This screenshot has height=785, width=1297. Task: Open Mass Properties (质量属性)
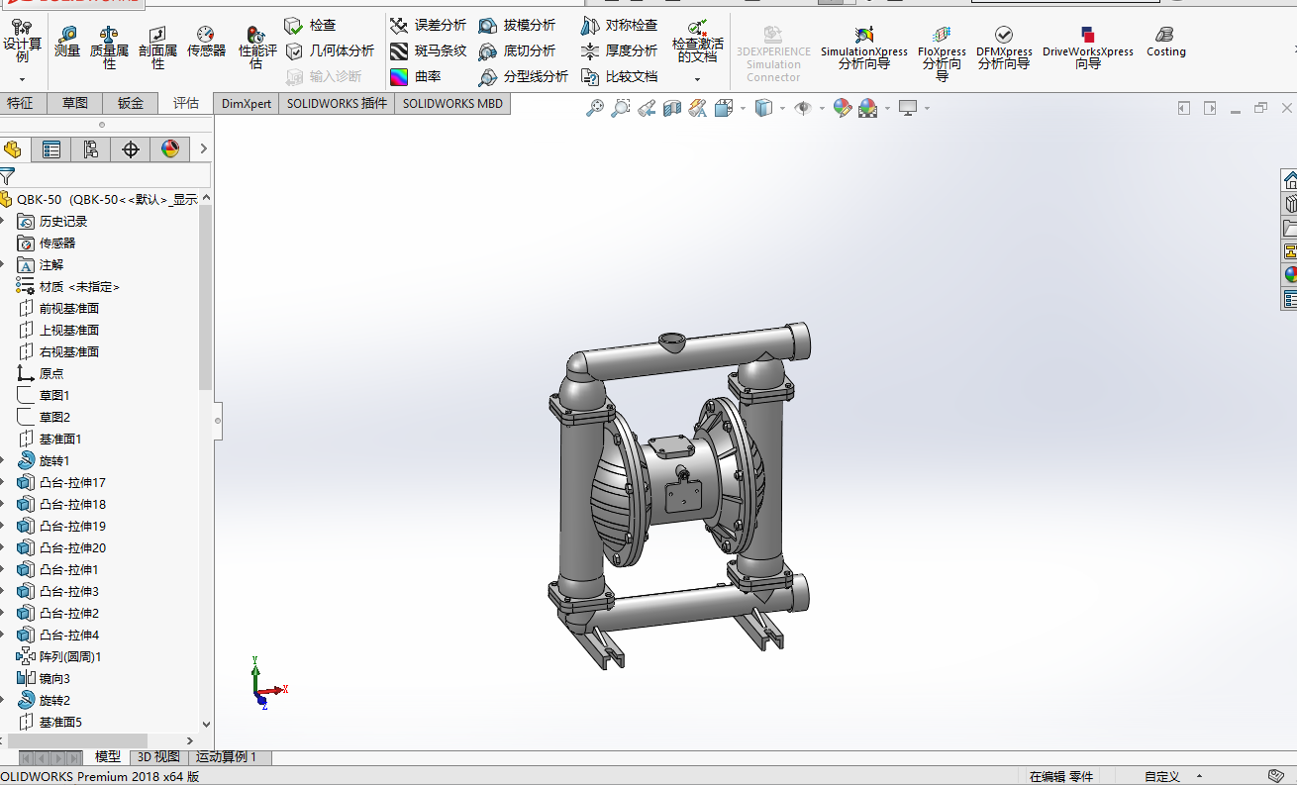click(x=109, y=47)
